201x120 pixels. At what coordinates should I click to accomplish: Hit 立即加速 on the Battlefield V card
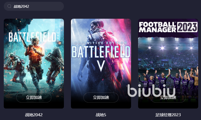[101, 97]
